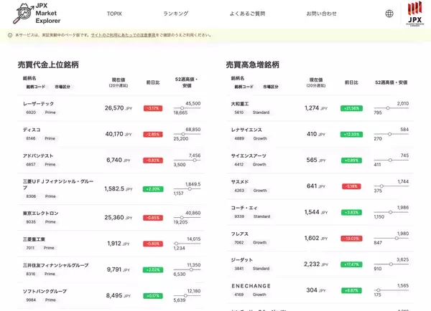Open the 東京エレクトロン stock row
The image size is (431, 311).
point(111,217)
